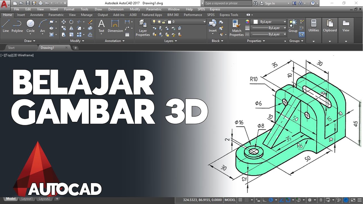
Task: Click Sign In button
Action: click(x=270, y=3)
